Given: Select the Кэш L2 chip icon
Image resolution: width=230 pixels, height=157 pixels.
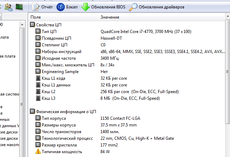Looking at the screenshot, I should click(x=38, y=92).
